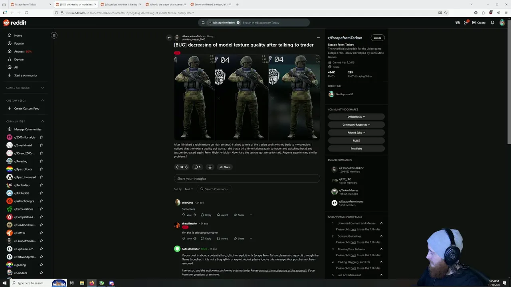The height and width of the screenshot is (287, 511).
Task: Click the Joined community button
Action: [x=377, y=38]
